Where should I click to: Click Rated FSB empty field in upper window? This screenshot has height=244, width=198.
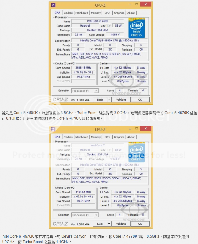point(83,81)
